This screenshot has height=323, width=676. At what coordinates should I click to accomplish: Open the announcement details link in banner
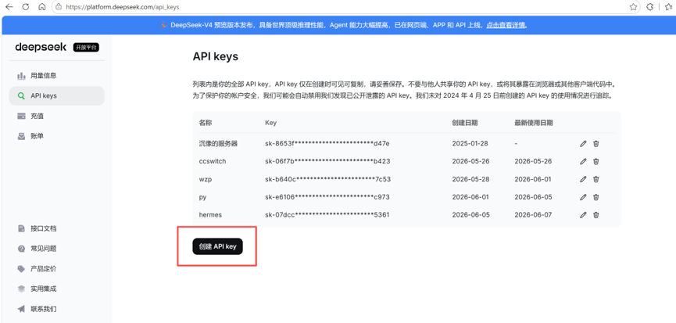coord(506,25)
